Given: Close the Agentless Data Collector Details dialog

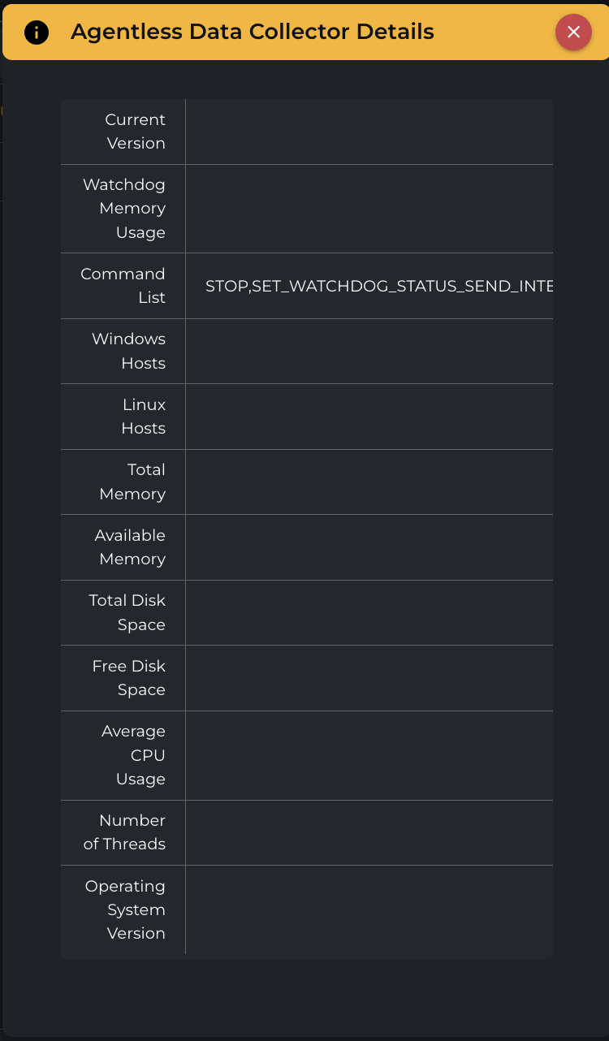Looking at the screenshot, I should point(573,32).
